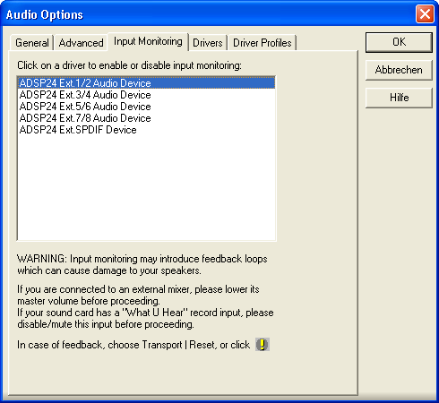Viewport: 439px width, 403px height.
Task: Cancel with the Abbrechen button
Action: [x=399, y=70]
